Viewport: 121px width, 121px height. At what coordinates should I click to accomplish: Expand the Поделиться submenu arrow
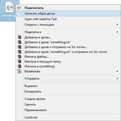pos(117,32)
